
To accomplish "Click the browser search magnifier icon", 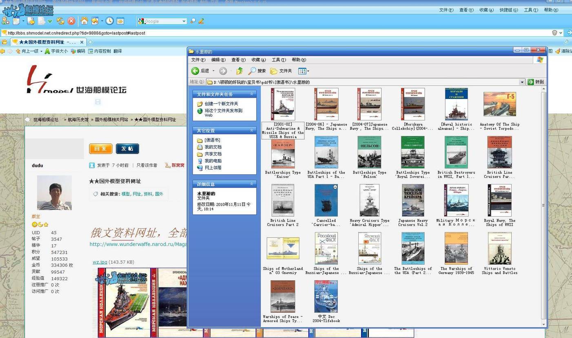I will point(193,21).
